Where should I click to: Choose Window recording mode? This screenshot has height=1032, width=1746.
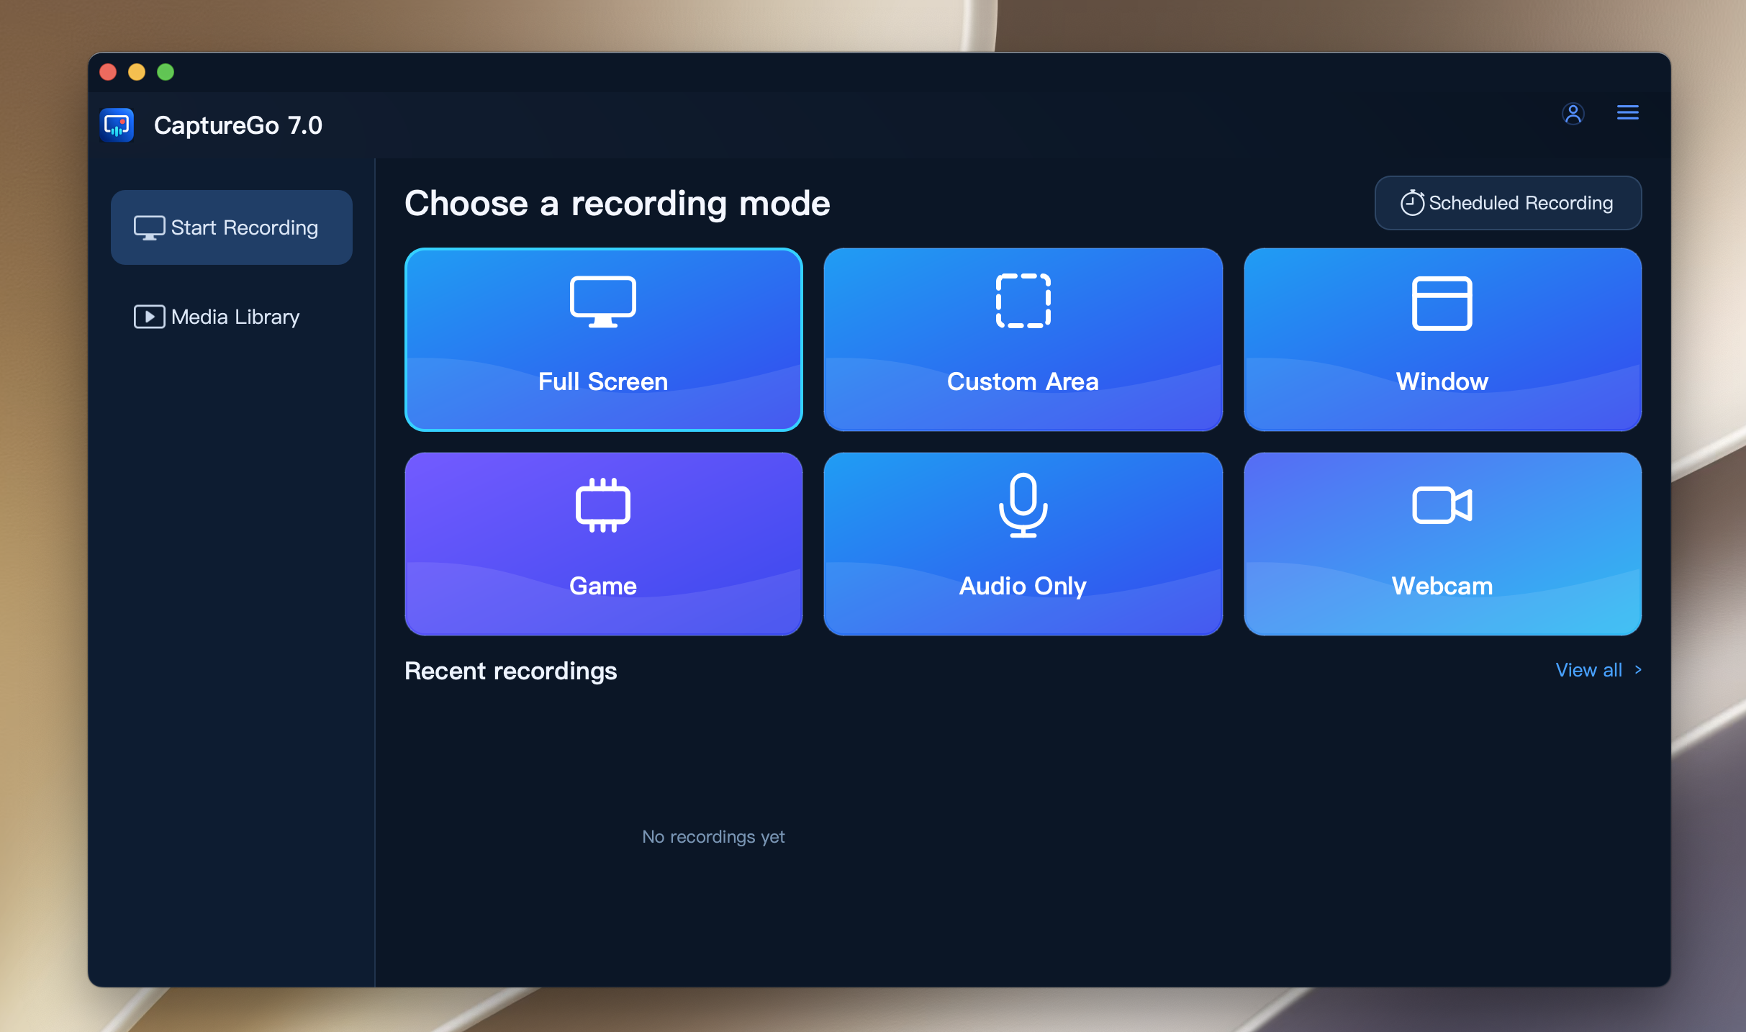point(1442,340)
